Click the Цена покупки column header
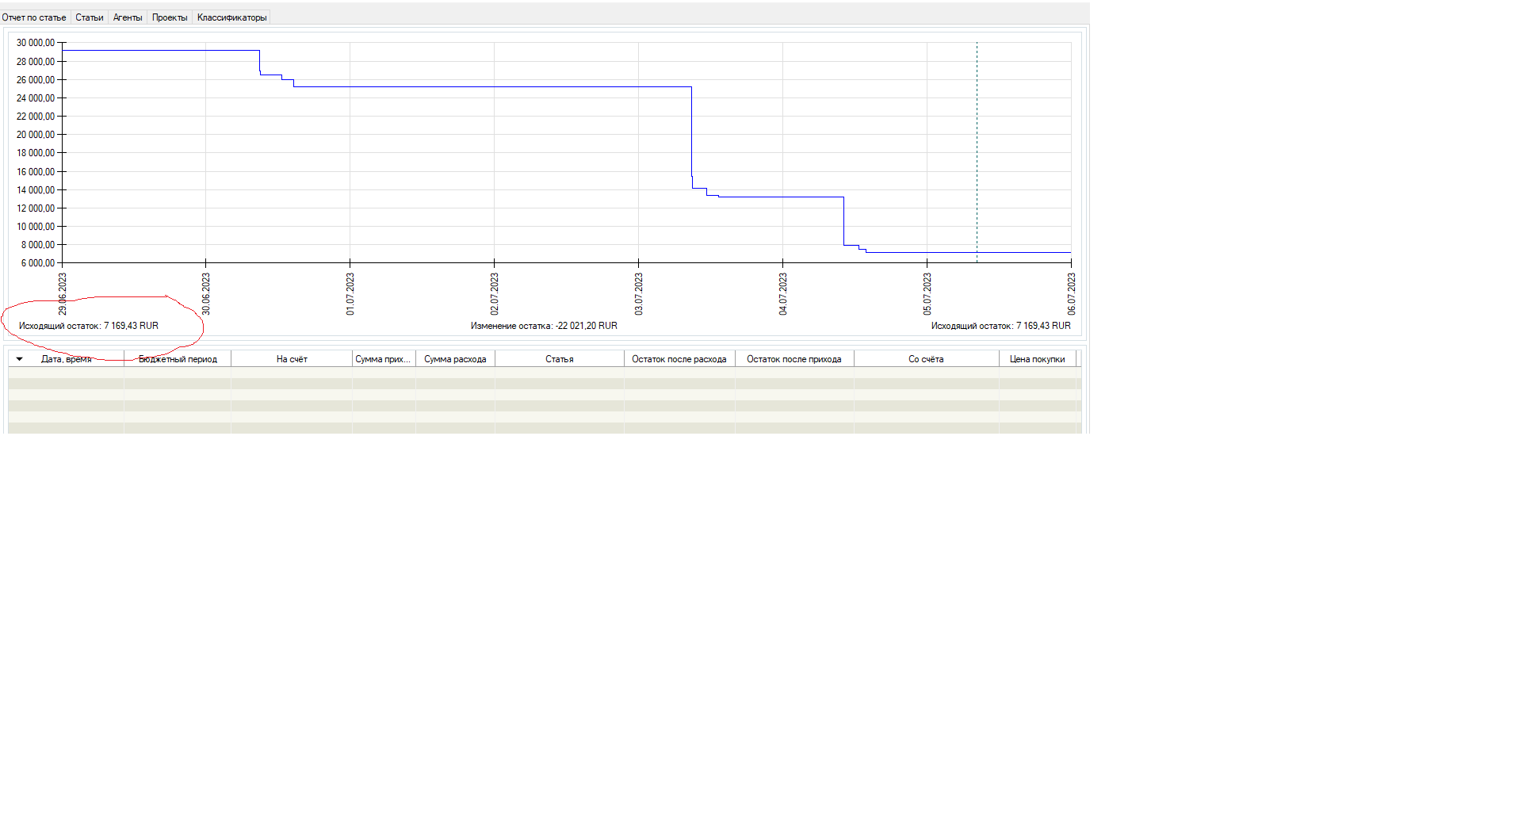This screenshot has height=826, width=1522. [x=1037, y=359]
